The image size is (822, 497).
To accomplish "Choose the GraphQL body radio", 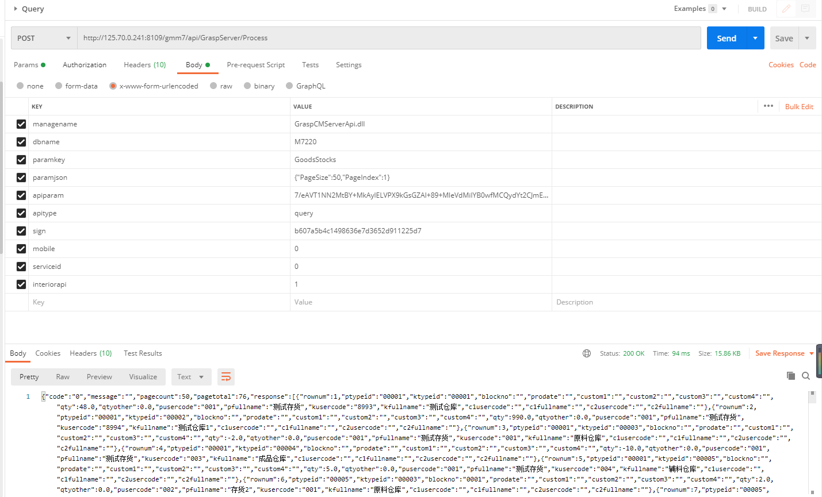I will 289,86.
